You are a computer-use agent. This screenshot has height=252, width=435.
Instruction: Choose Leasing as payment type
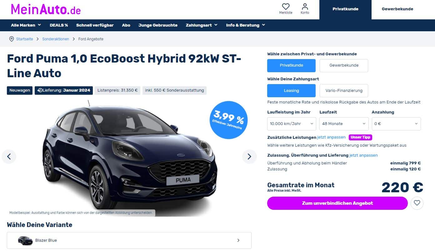(291, 91)
